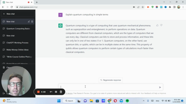Image resolution: width=186 pixels, height=104 pixels.
Task: Open the Write Course Outline Photography conversation
Action: click(18, 57)
